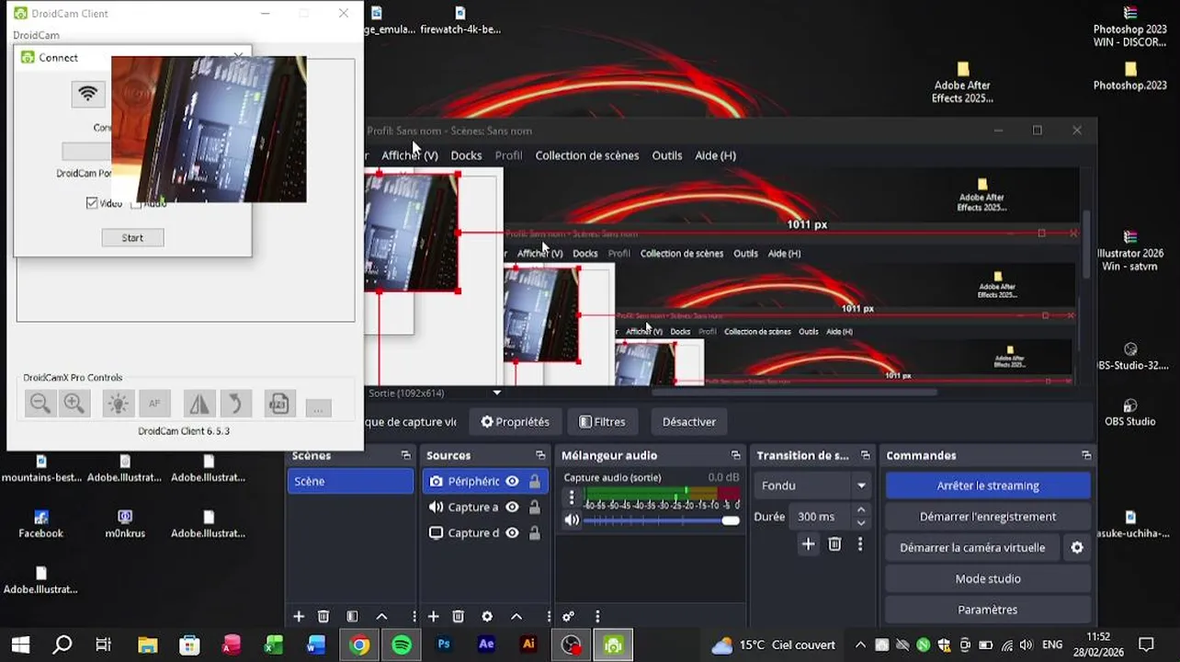Image resolution: width=1180 pixels, height=662 pixels.
Task: Open transition properties three dots menu
Action: click(x=860, y=544)
